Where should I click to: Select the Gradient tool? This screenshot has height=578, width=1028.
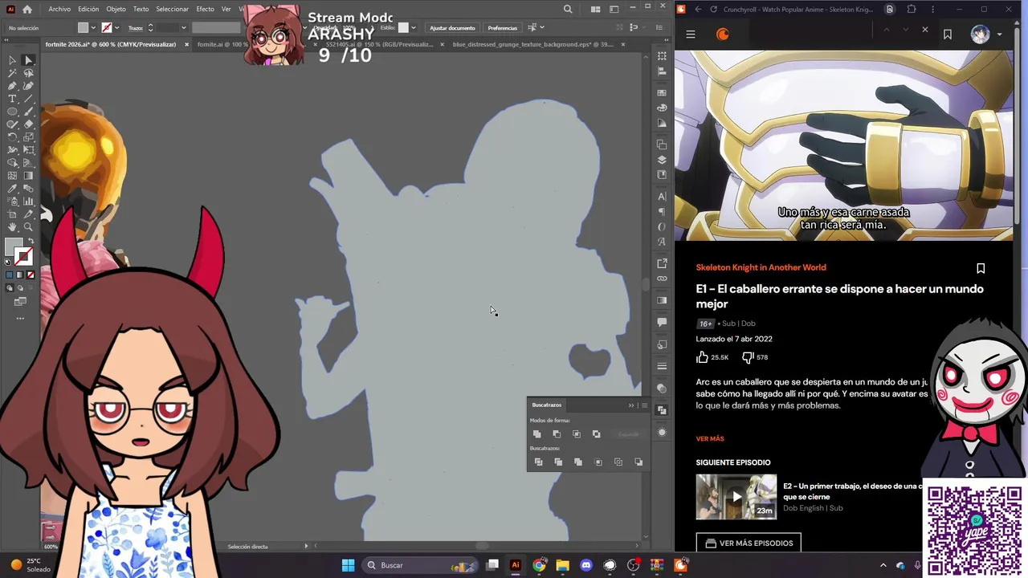coord(28,175)
